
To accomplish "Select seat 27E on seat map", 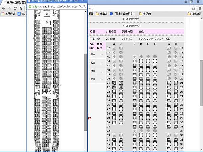I will click(x=148, y=109).
